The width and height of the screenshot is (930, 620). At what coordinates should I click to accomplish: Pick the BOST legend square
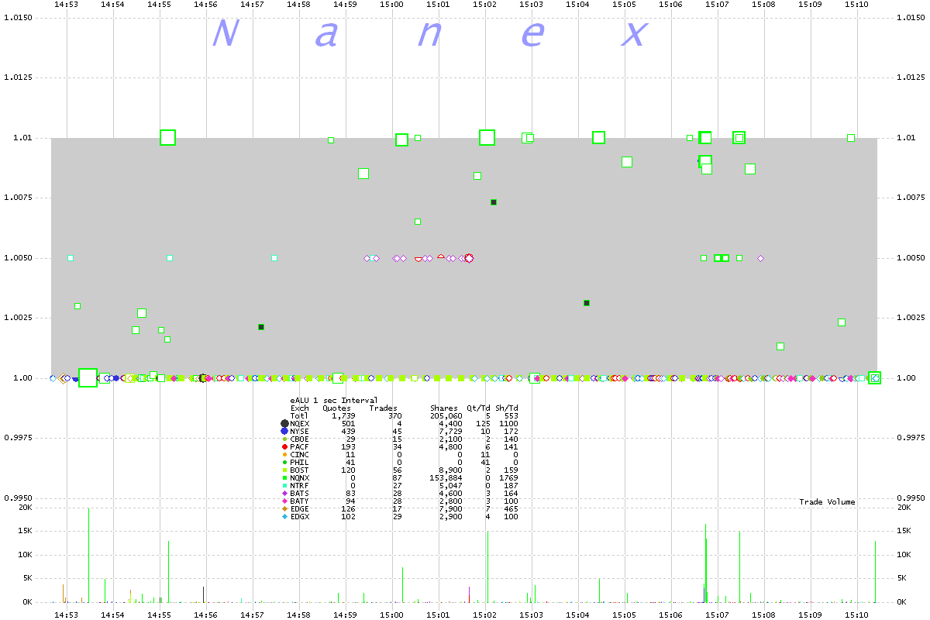[284, 470]
